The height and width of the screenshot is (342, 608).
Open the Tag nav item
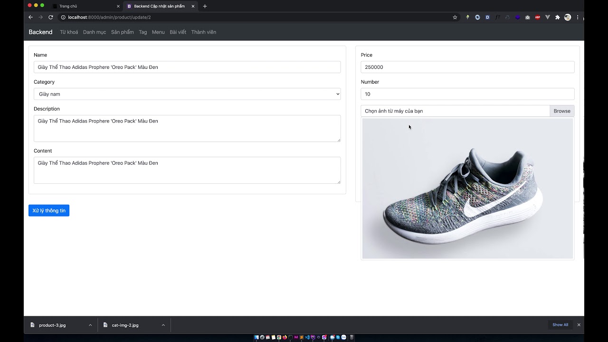pyautogui.click(x=143, y=32)
